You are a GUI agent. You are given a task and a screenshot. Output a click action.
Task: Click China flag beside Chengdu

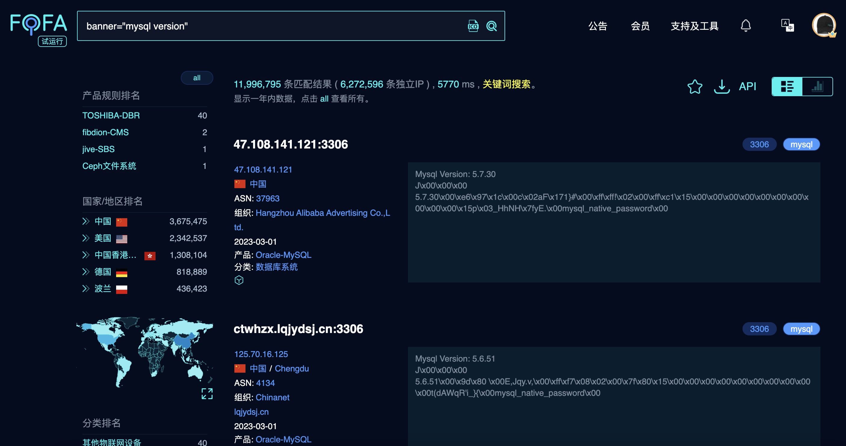[x=240, y=368]
